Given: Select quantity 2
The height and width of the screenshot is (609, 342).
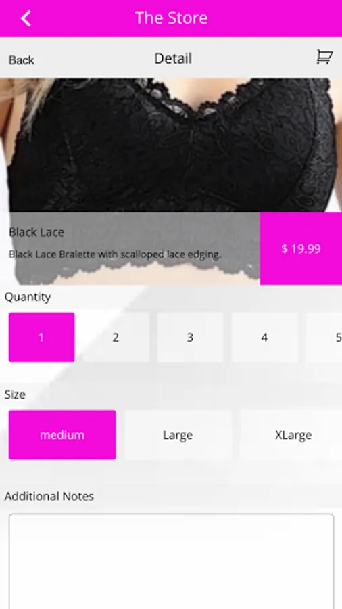Looking at the screenshot, I should pyautogui.click(x=116, y=337).
